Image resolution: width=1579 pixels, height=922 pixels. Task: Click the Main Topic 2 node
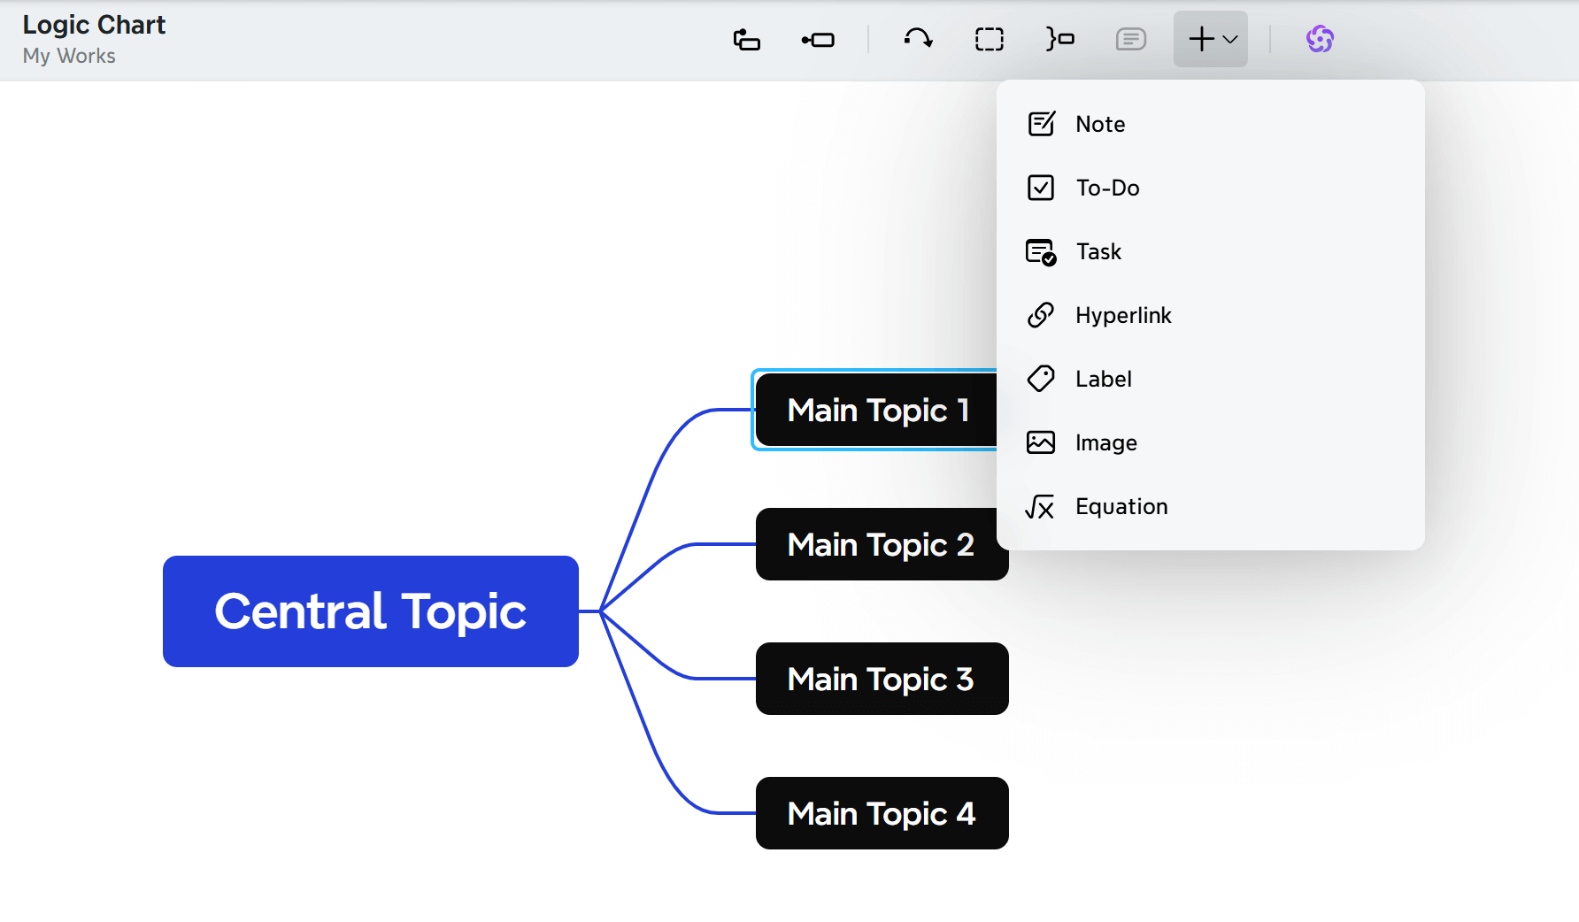pos(881,544)
